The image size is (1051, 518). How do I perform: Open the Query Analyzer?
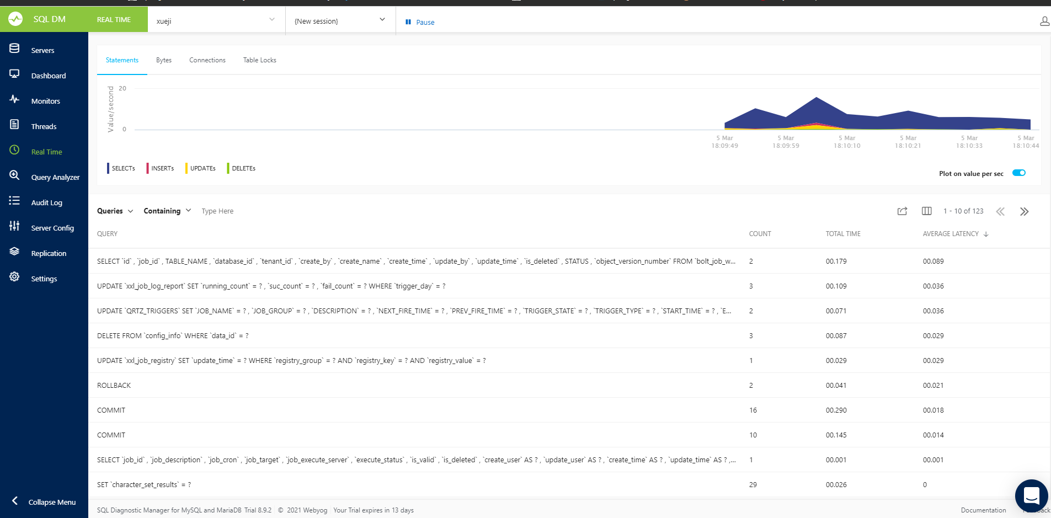pyautogui.click(x=56, y=177)
